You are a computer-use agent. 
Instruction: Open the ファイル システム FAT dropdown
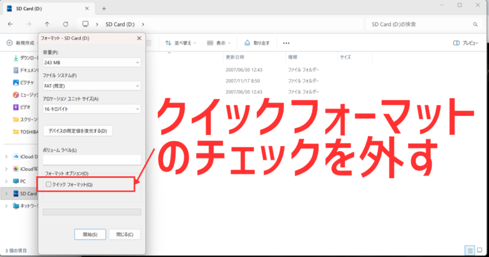[x=92, y=86]
